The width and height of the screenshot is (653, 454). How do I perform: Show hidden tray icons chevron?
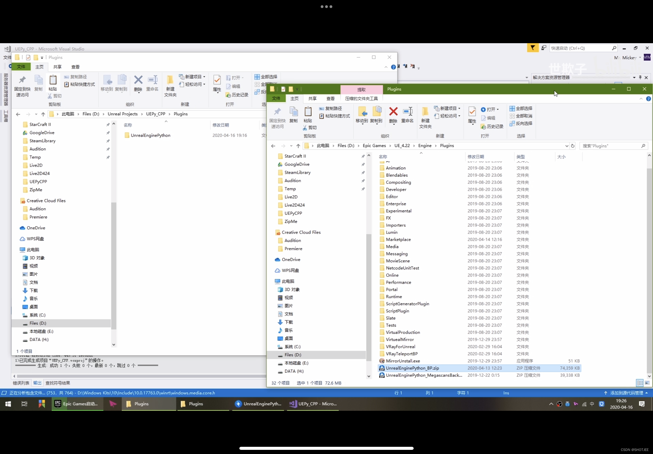[x=551, y=404]
